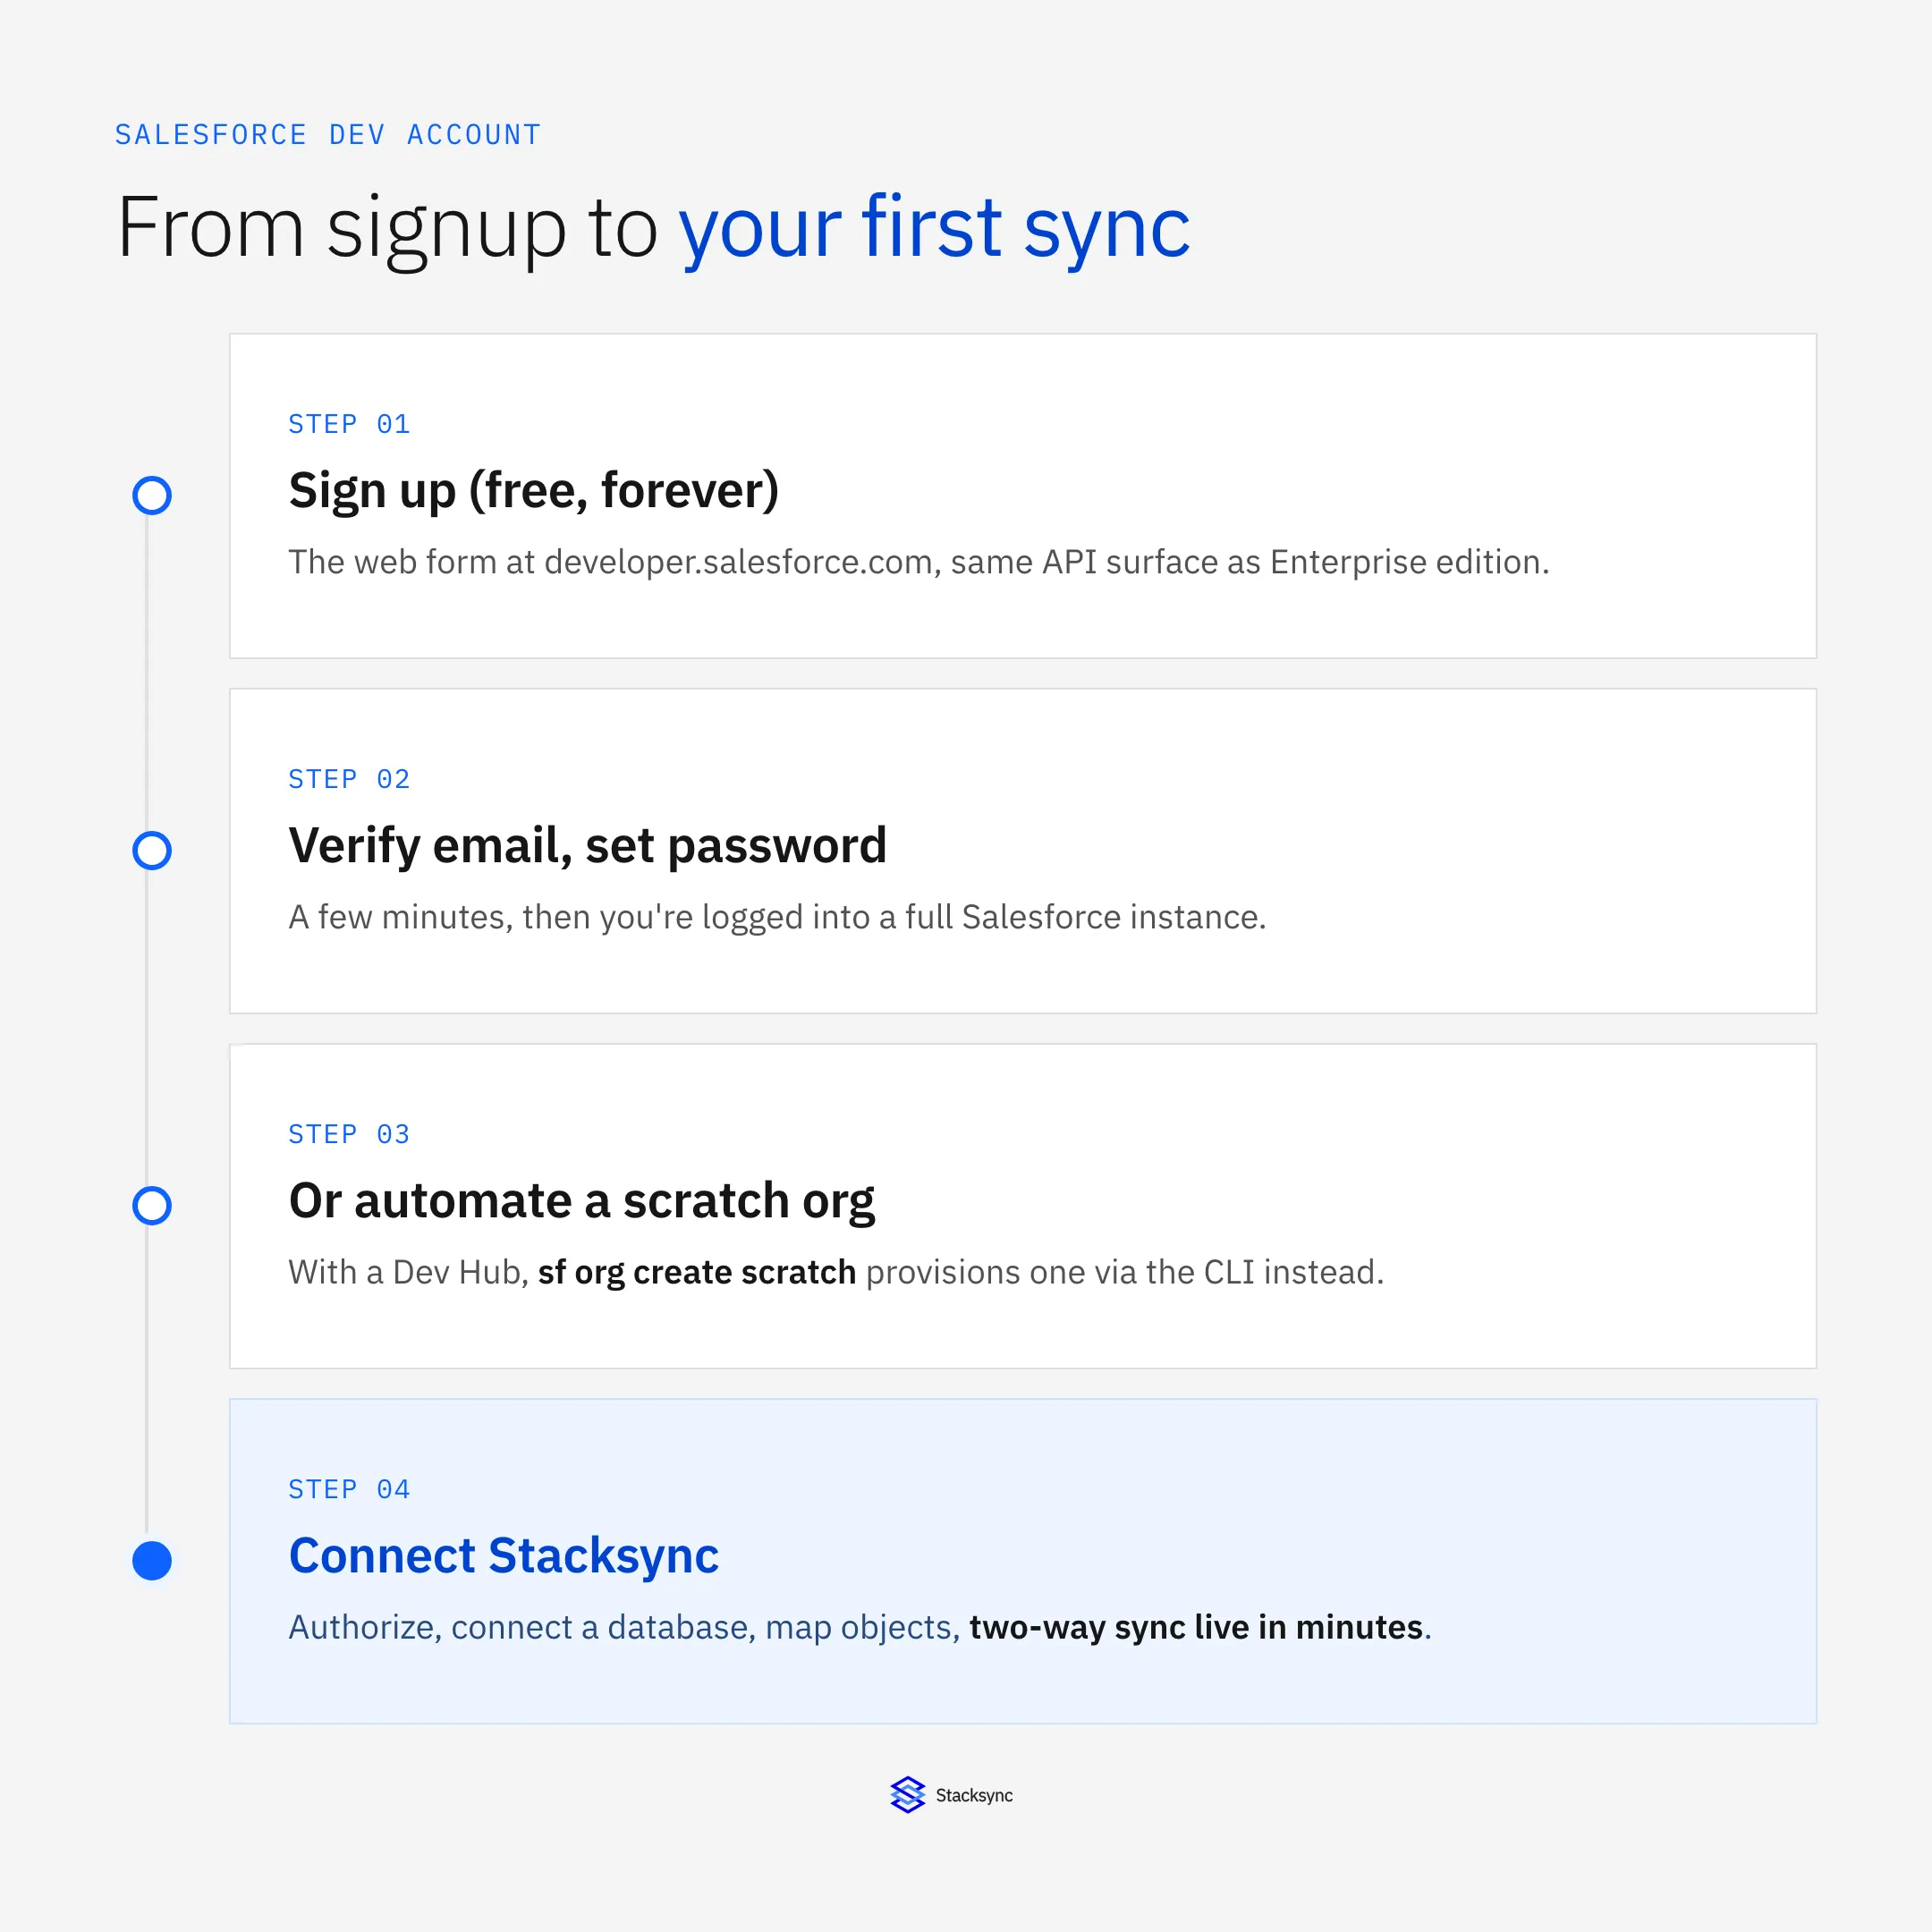
Task: Click the developer.salesforce.com description text
Action: (x=919, y=562)
